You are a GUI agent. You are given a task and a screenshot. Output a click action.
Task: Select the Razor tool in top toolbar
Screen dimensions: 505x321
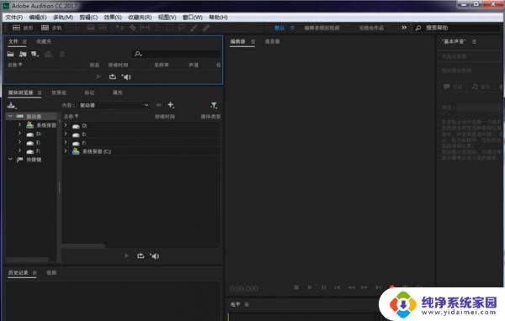(132, 28)
